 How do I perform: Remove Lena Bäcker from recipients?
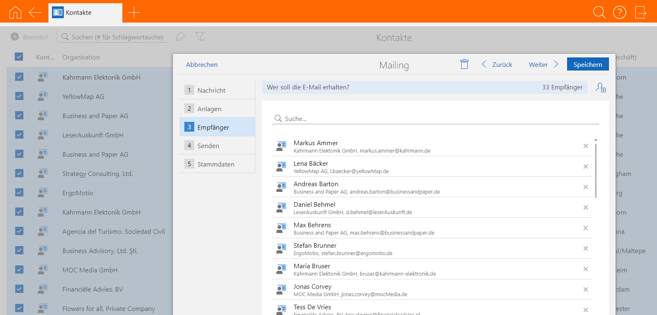pyautogui.click(x=586, y=167)
